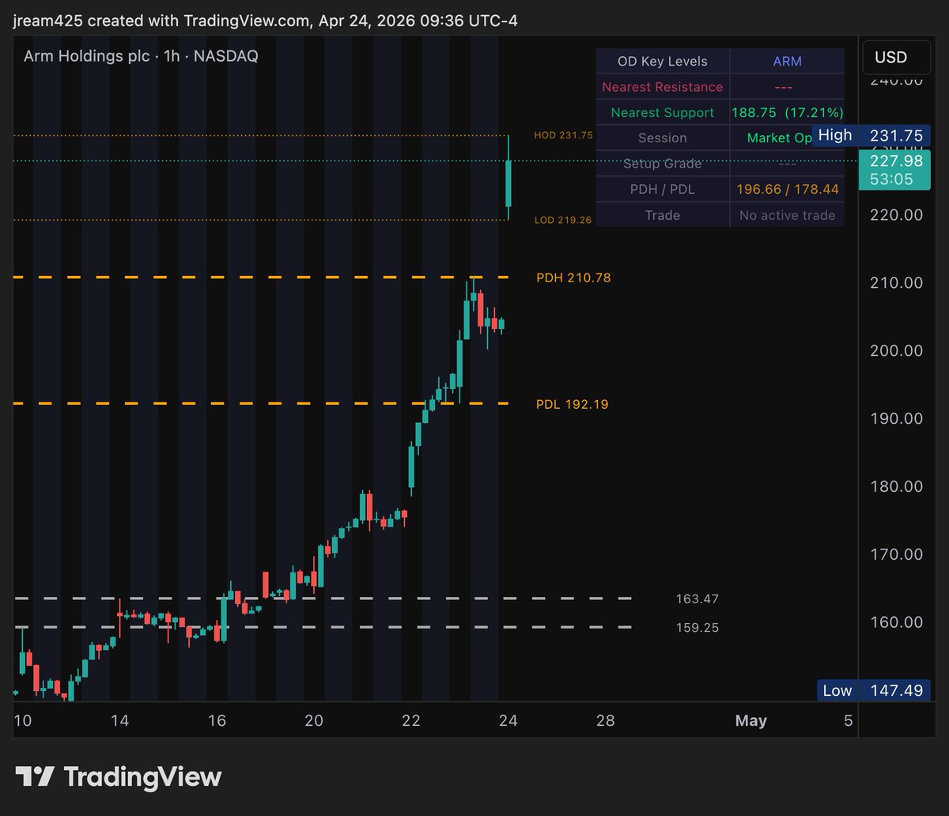Click the May label on time axis
This screenshot has height=816, width=949.
click(751, 720)
